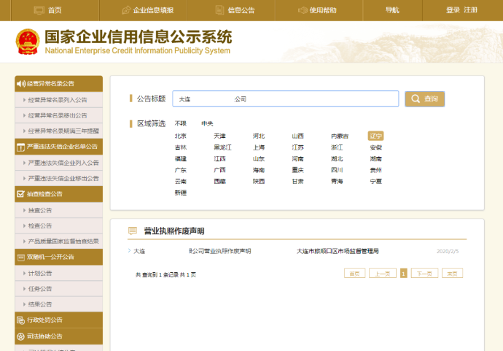Click the home monitor icon in navigation bar

click(x=39, y=10)
